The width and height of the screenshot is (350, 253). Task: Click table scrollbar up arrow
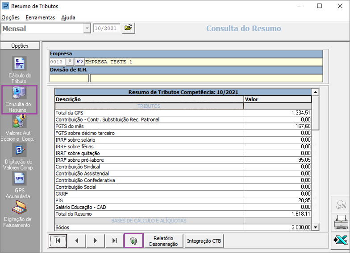tap(315, 92)
